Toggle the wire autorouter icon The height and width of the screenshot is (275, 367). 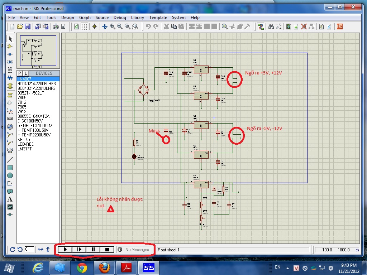(261, 26)
